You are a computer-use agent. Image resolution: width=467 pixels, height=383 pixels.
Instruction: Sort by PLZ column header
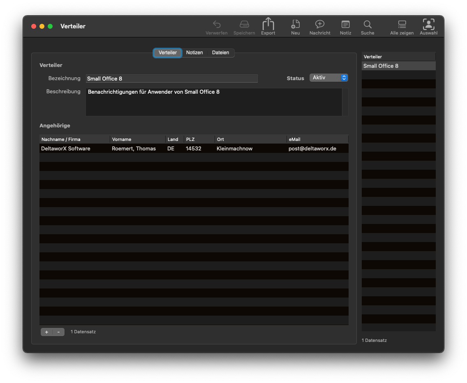[199, 139]
